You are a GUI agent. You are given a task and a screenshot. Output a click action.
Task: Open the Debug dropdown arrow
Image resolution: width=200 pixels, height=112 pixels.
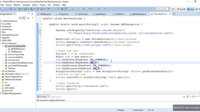pyautogui.click(x=22, y=9)
